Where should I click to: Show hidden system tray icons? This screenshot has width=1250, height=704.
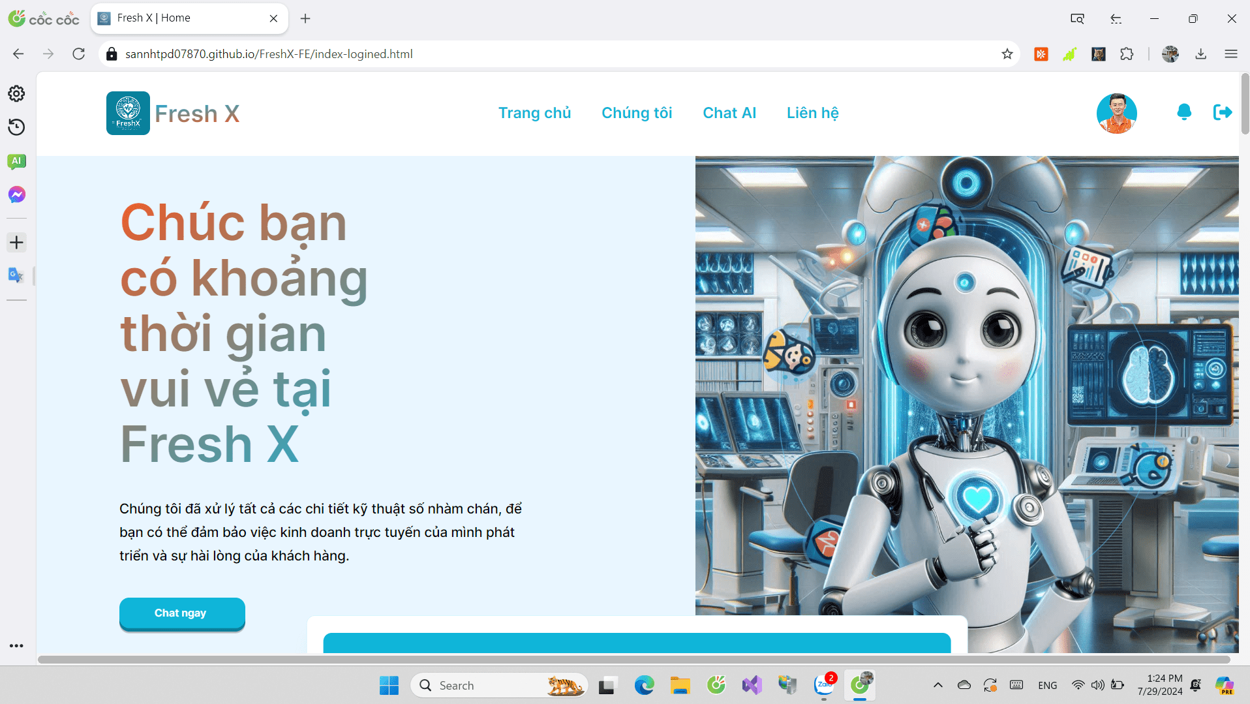937,685
